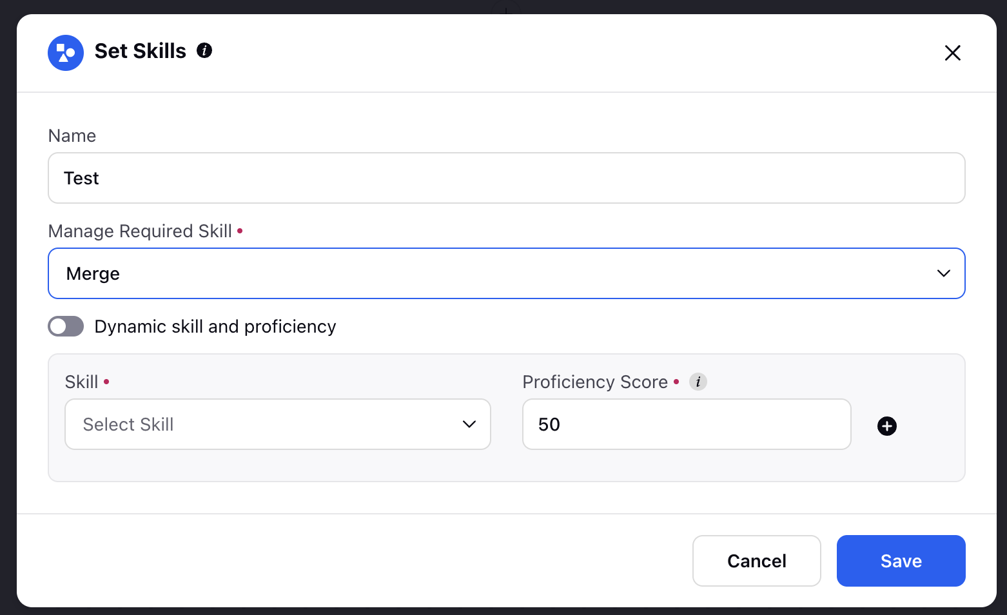Click the Skill field label
Viewport: 1007px width, 615px height.
[81, 382]
